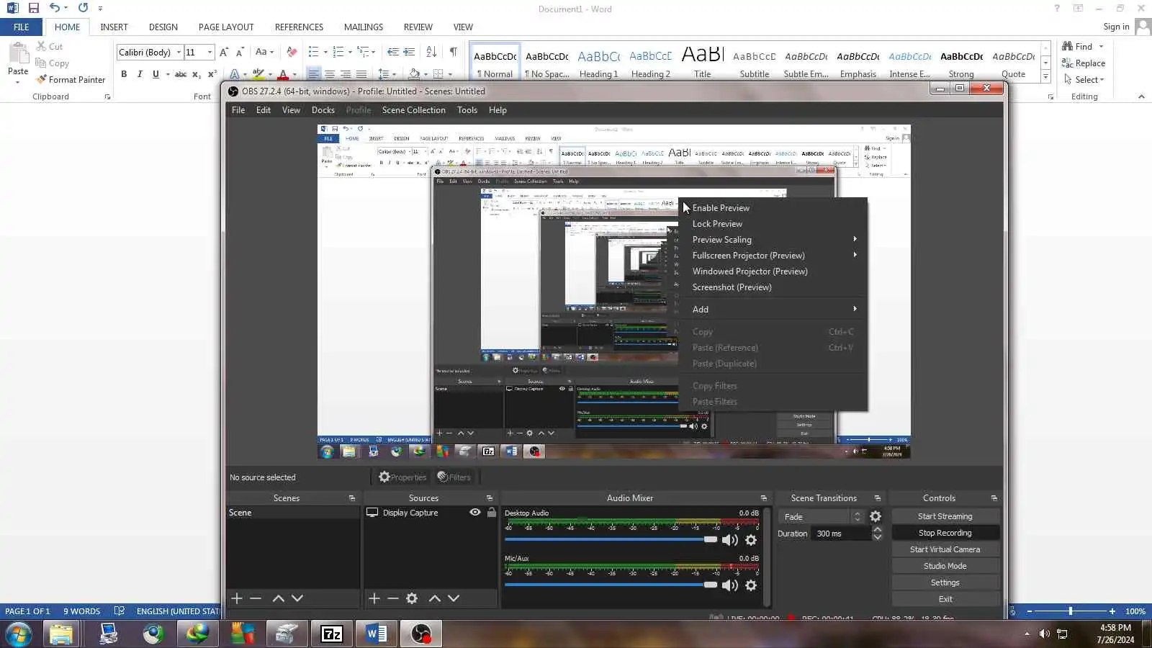Screen dimensions: 1152x648
Task: Click the Start Streaming button
Action: (945, 516)
